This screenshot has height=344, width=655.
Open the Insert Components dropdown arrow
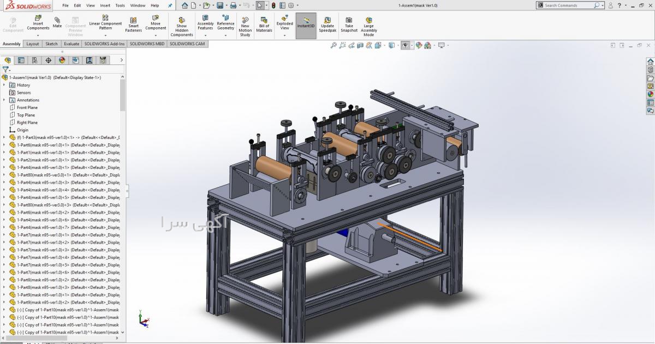(x=38, y=35)
